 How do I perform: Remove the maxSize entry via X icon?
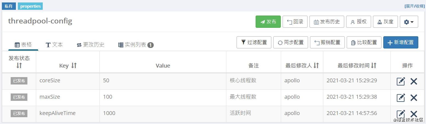[414, 98]
